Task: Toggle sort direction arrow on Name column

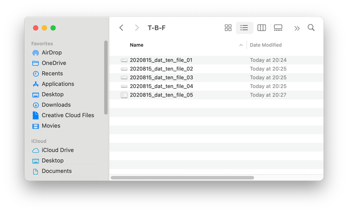Action: (x=241, y=45)
